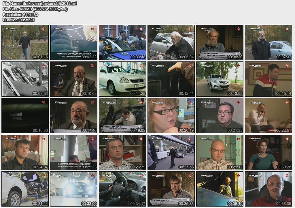Open the headlights-on car frame at 00:33:00
Image resolution: width=295 pixels, height=208 pixels.
pos(74,189)
